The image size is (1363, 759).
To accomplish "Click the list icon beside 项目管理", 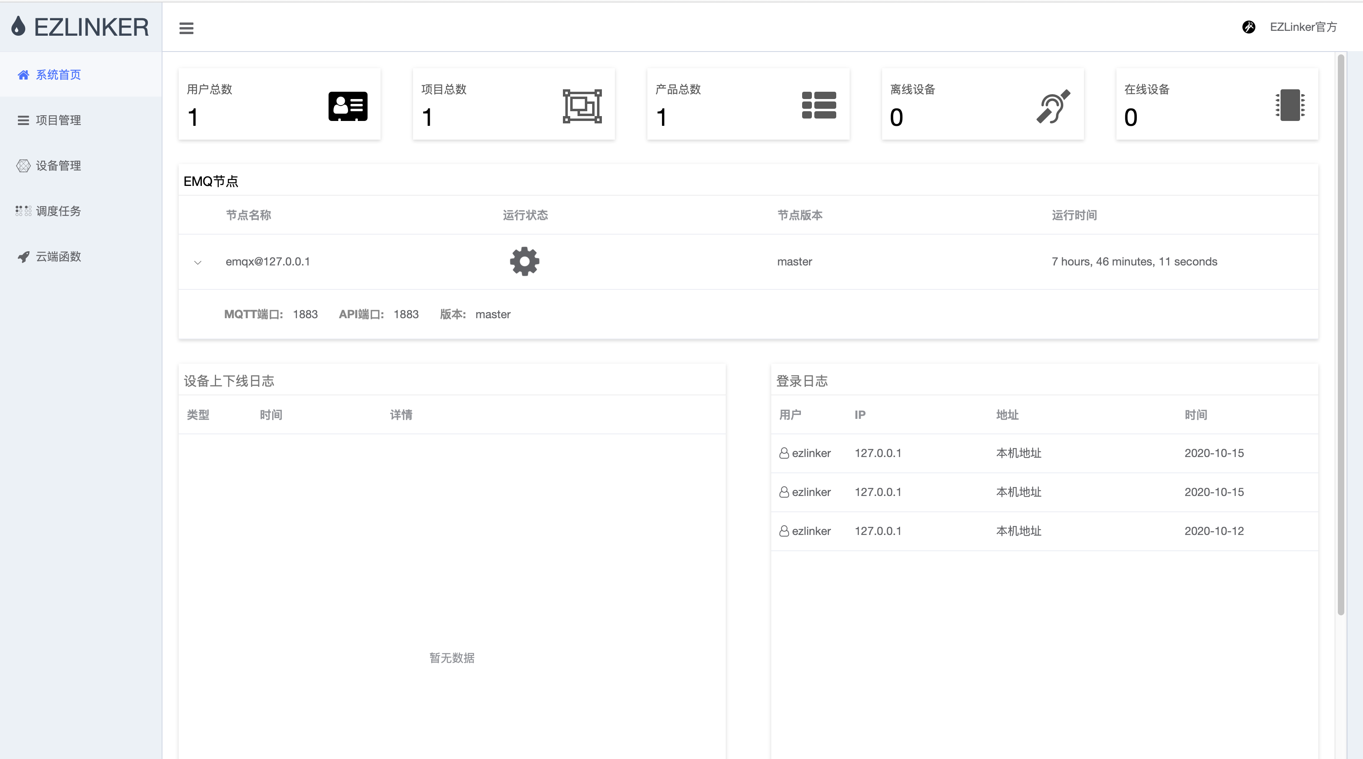I will (23, 121).
